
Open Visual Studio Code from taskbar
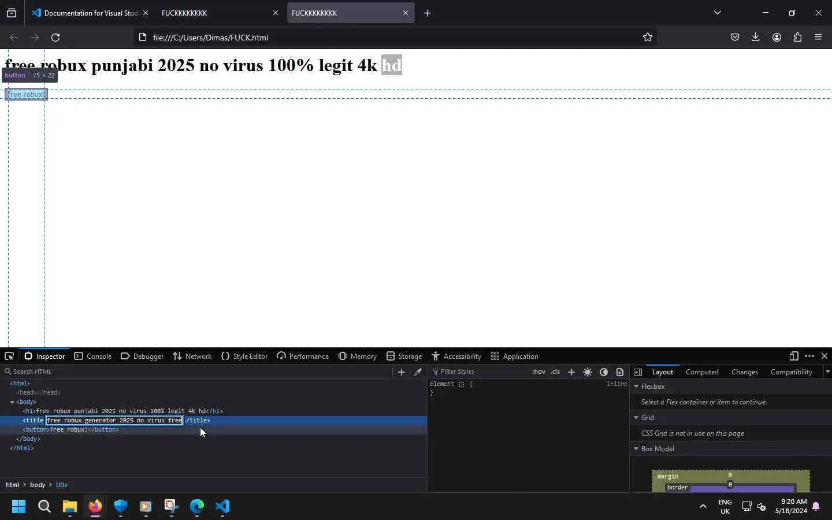pos(222,507)
